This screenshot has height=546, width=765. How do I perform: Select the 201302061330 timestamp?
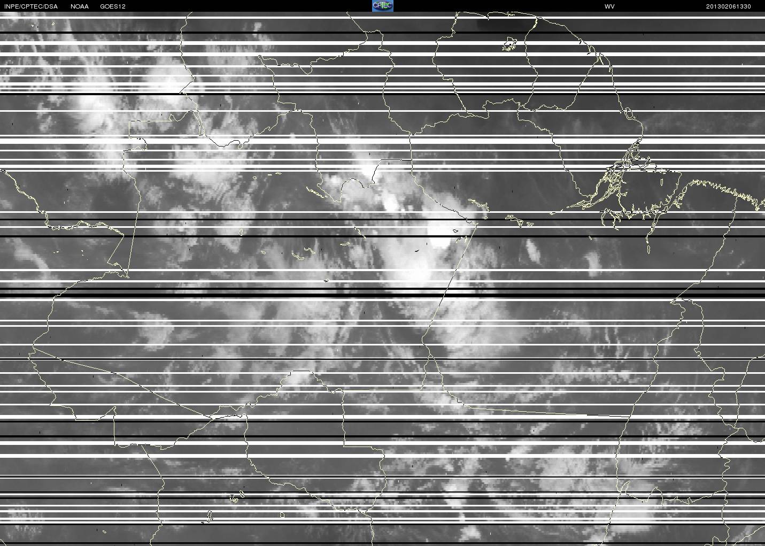point(729,6)
